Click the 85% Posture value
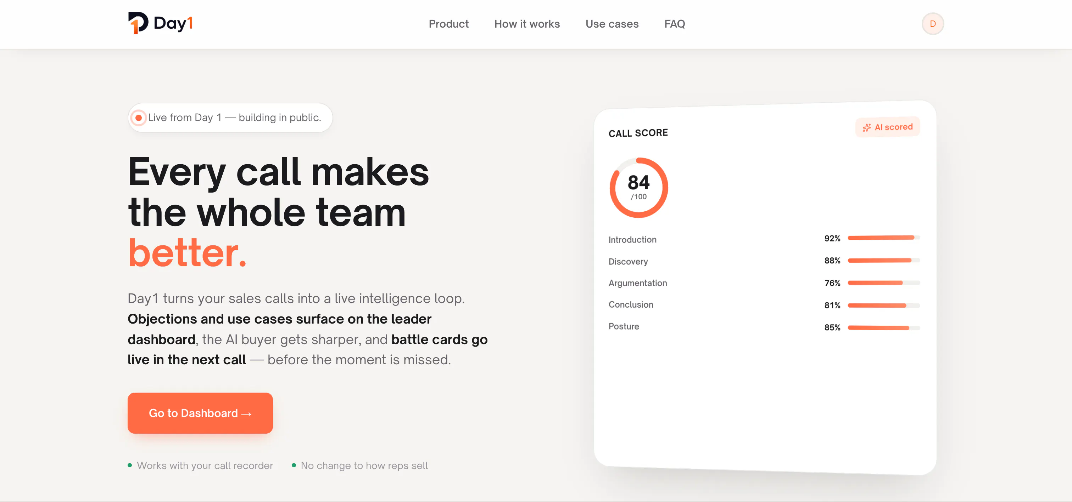Viewport: 1072px width, 502px height. [832, 327]
